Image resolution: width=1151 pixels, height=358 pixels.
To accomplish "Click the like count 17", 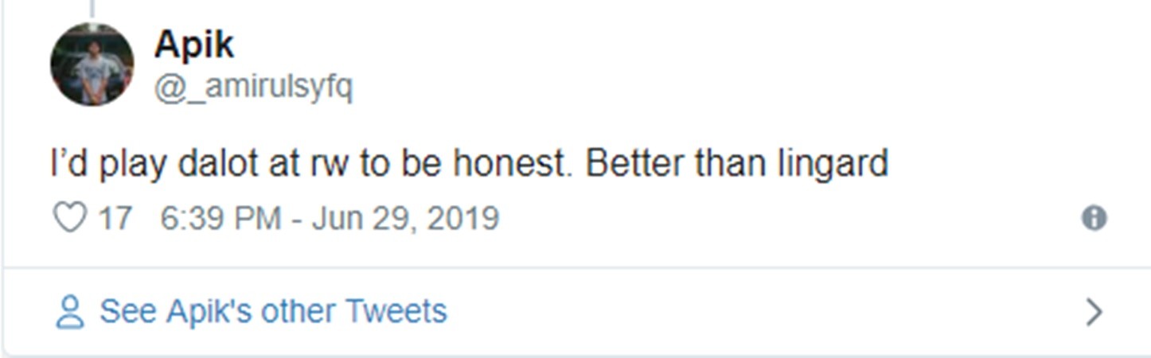I will (114, 218).
